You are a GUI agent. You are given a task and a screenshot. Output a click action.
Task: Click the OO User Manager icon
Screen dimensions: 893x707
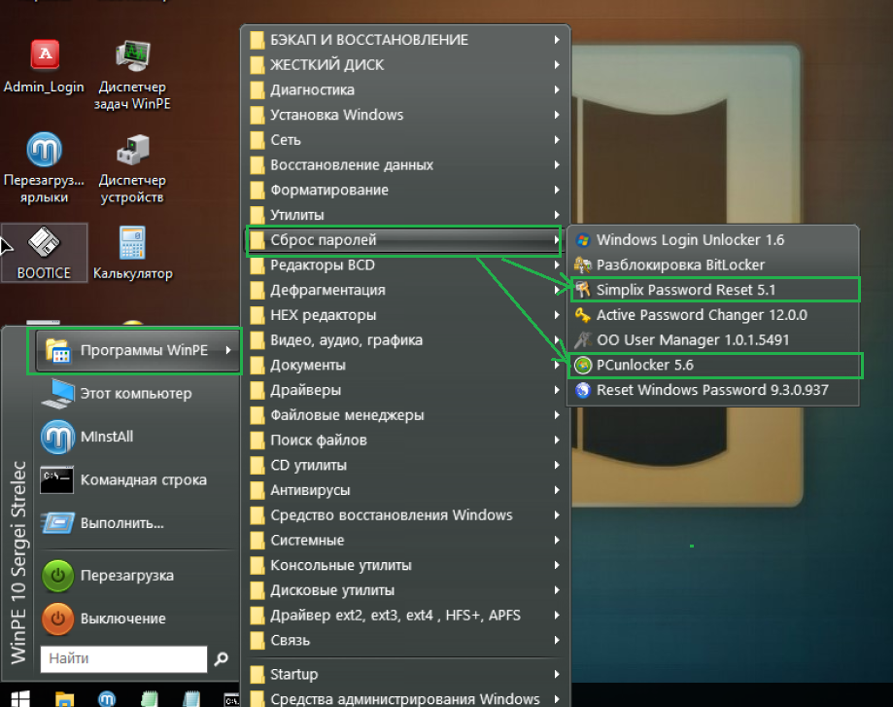[x=583, y=340]
